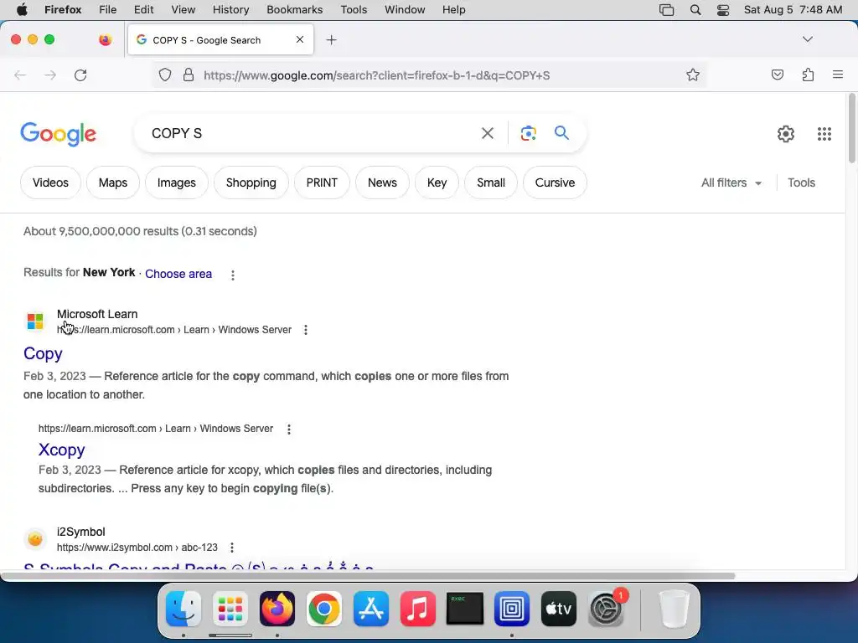Open the Save to Pocket icon

(777, 75)
